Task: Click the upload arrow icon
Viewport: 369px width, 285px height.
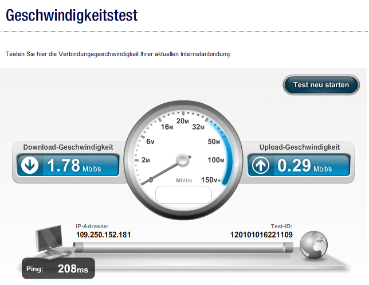Action: point(261,165)
